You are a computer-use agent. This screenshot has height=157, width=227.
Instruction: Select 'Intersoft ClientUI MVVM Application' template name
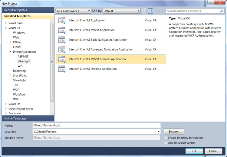coord(91,30)
